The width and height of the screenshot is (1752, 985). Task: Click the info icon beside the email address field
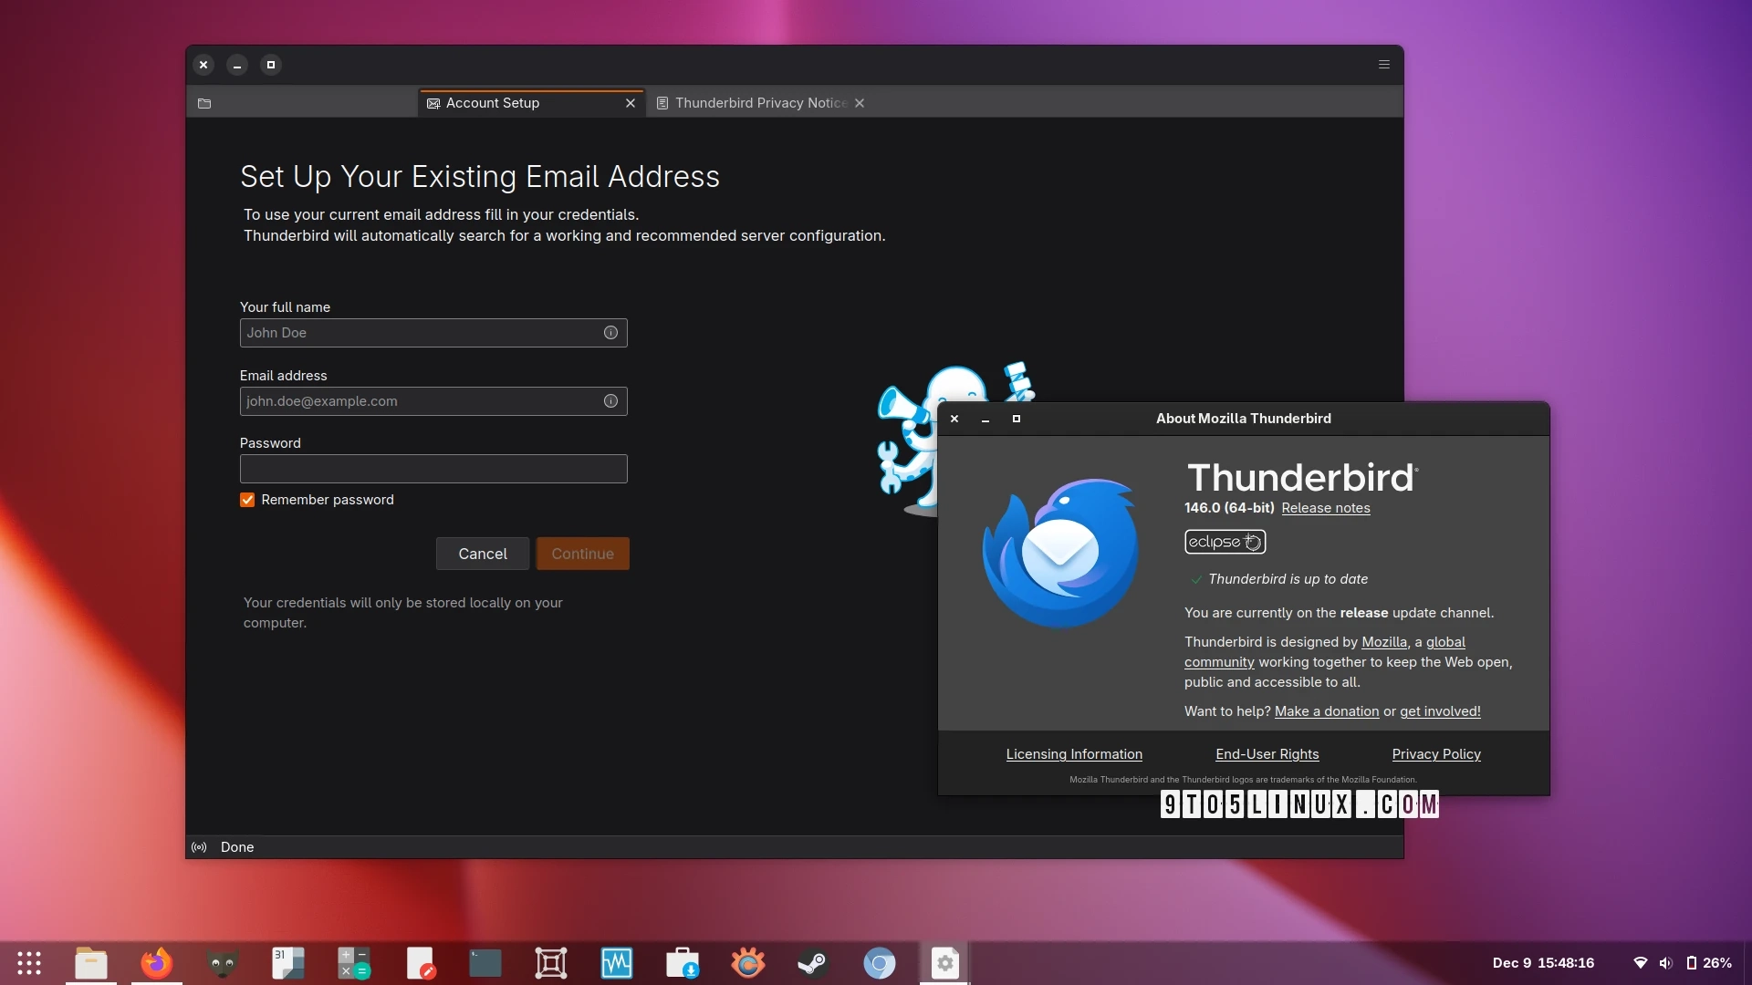point(610,401)
